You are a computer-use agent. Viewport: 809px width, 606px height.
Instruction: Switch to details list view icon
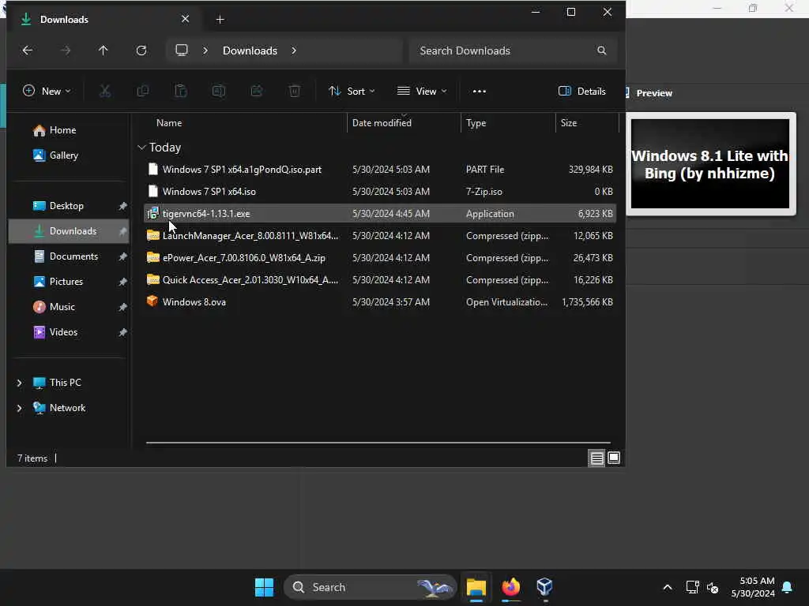pyautogui.click(x=597, y=458)
